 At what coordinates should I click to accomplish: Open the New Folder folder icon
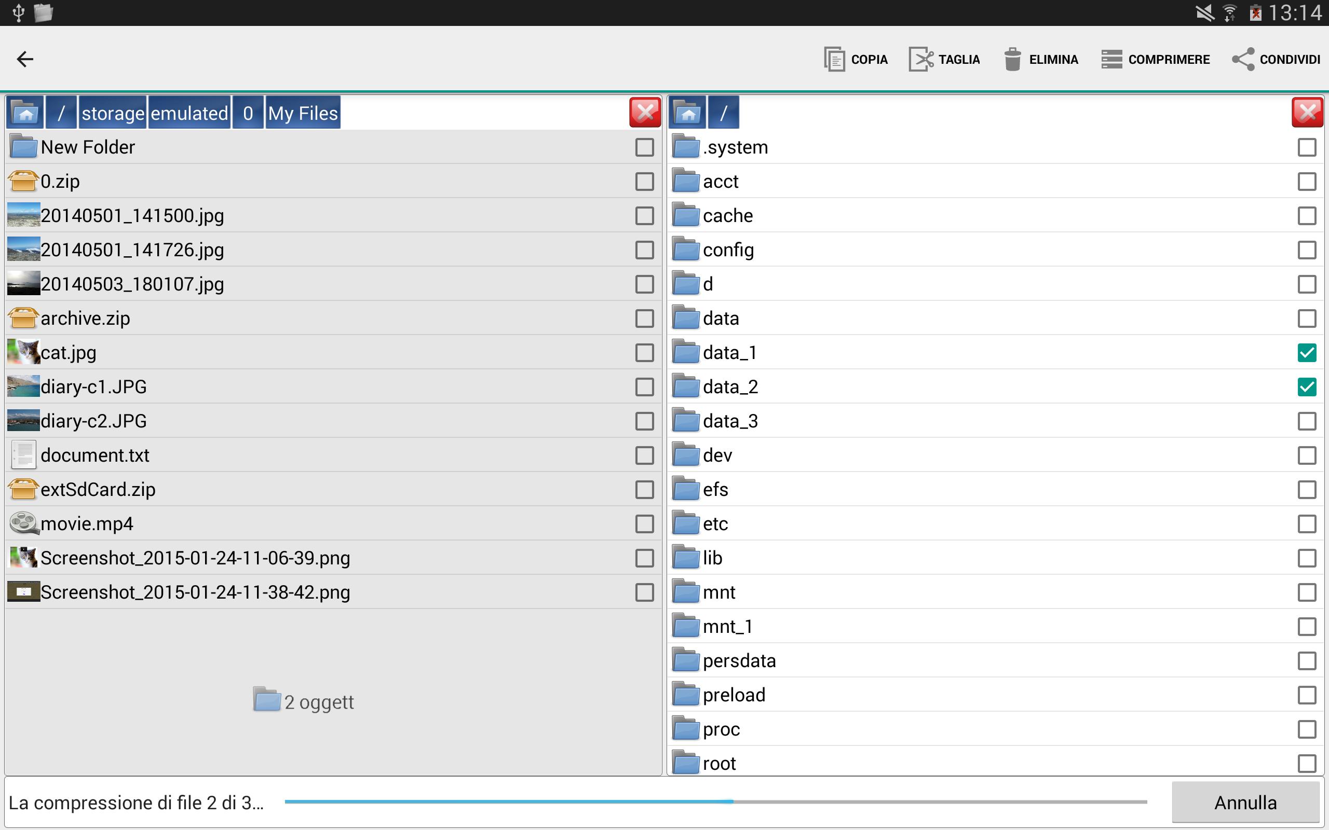(x=23, y=147)
